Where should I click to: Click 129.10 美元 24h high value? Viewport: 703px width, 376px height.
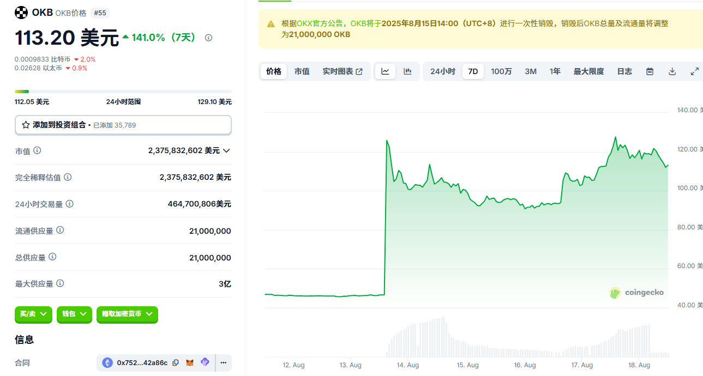tap(214, 102)
